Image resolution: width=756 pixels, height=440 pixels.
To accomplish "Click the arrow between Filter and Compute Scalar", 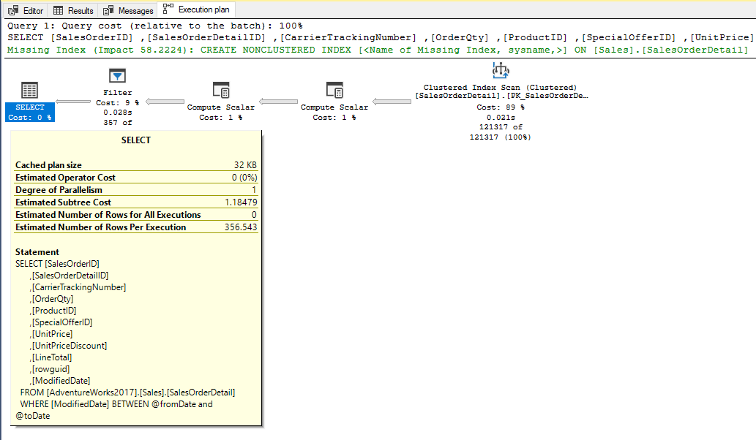I will (165, 102).
